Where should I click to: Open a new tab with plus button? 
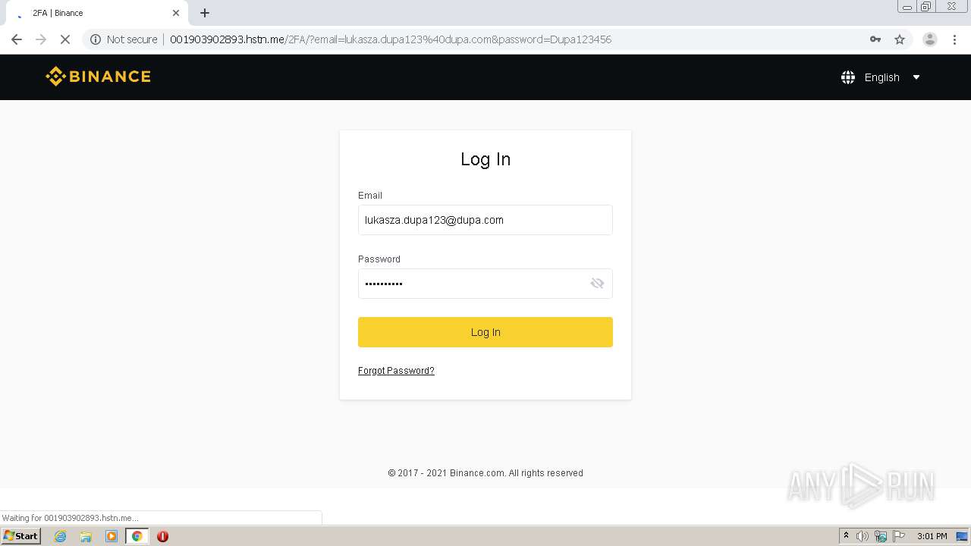click(205, 13)
